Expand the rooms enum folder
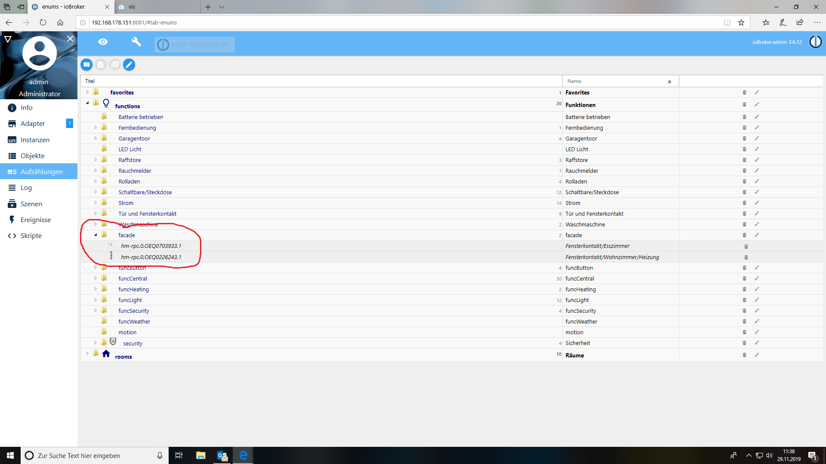 (x=87, y=353)
